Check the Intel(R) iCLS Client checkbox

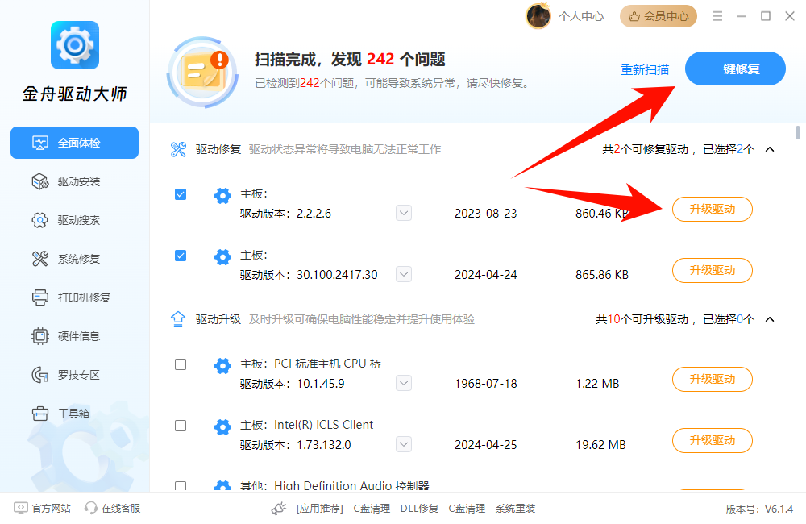click(181, 426)
